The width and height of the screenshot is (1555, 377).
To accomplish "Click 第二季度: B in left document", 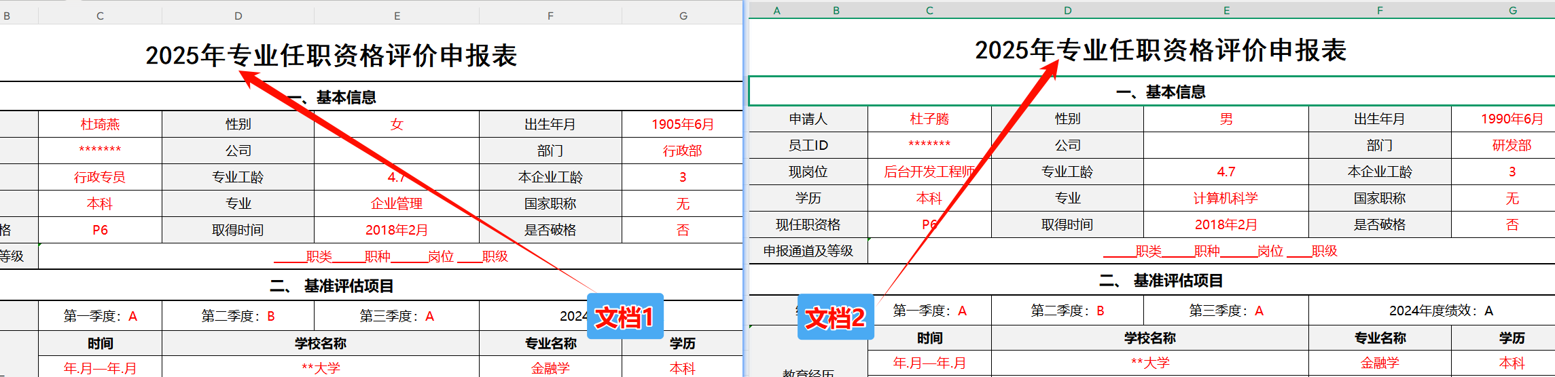I will (x=238, y=316).
